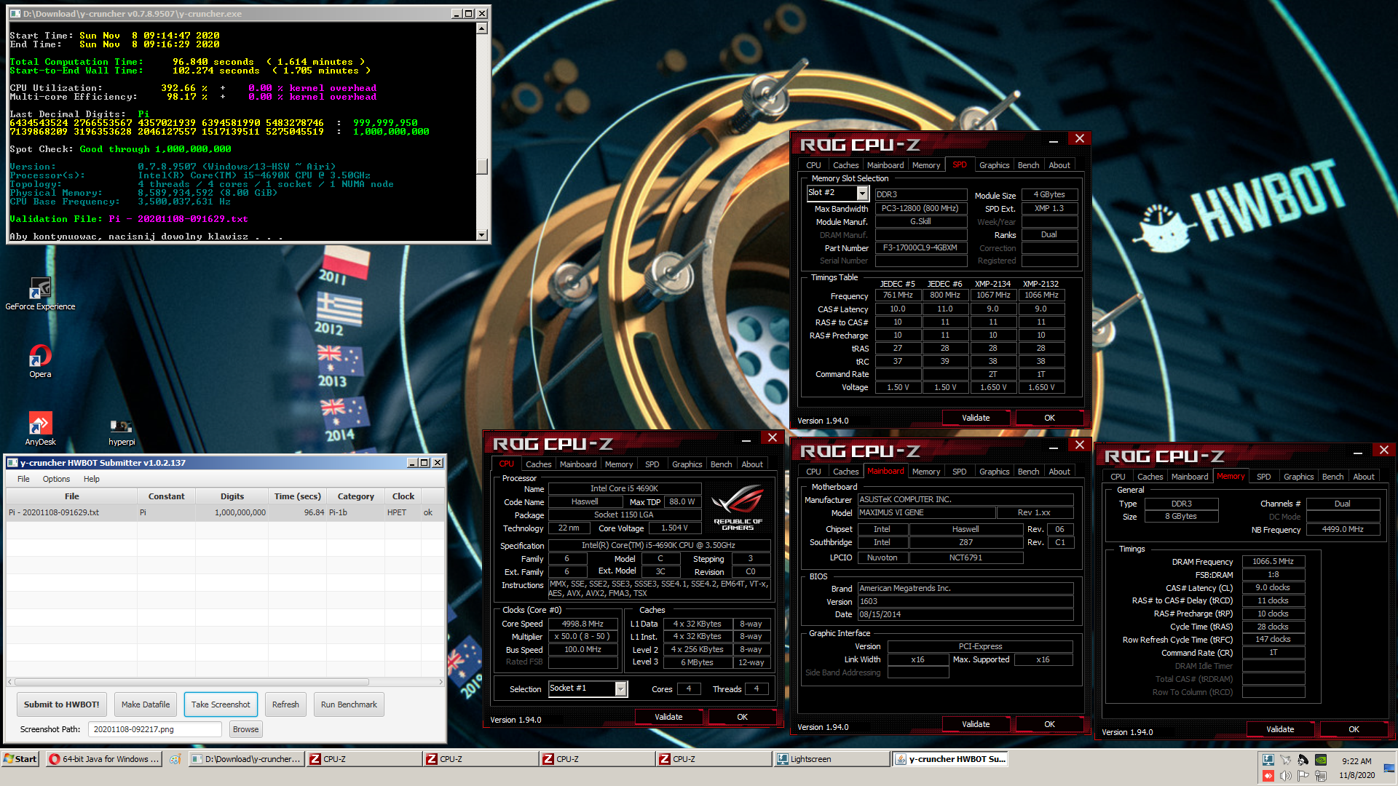Click the Run Benchmark button

[349, 704]
